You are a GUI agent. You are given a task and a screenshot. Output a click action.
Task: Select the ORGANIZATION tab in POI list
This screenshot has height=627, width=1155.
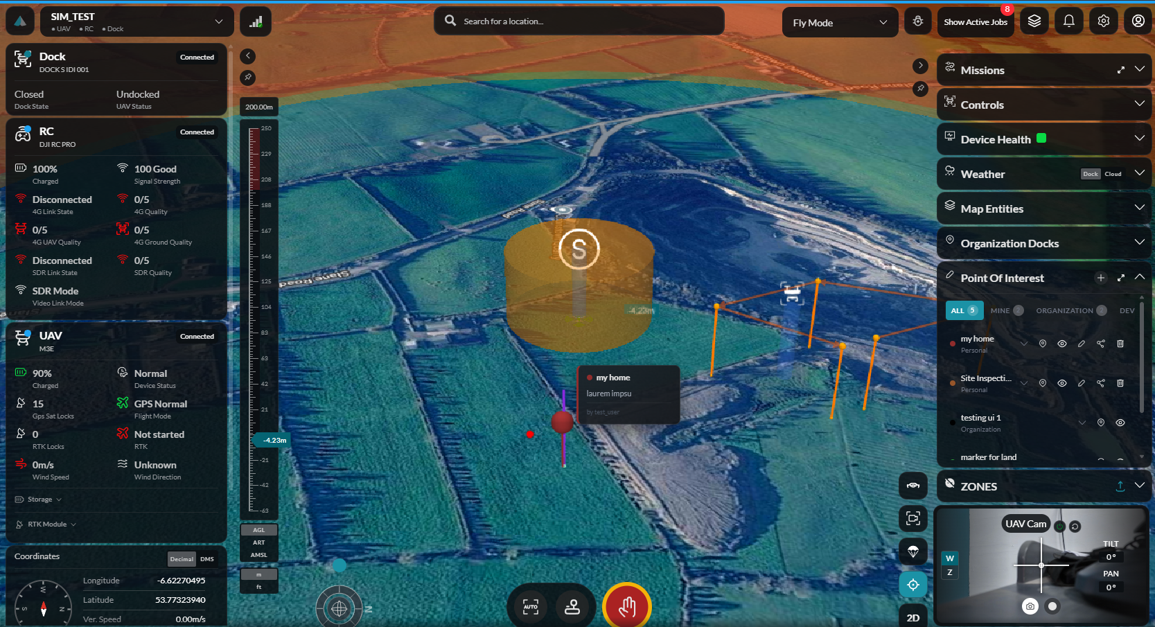coord(1071,310)
